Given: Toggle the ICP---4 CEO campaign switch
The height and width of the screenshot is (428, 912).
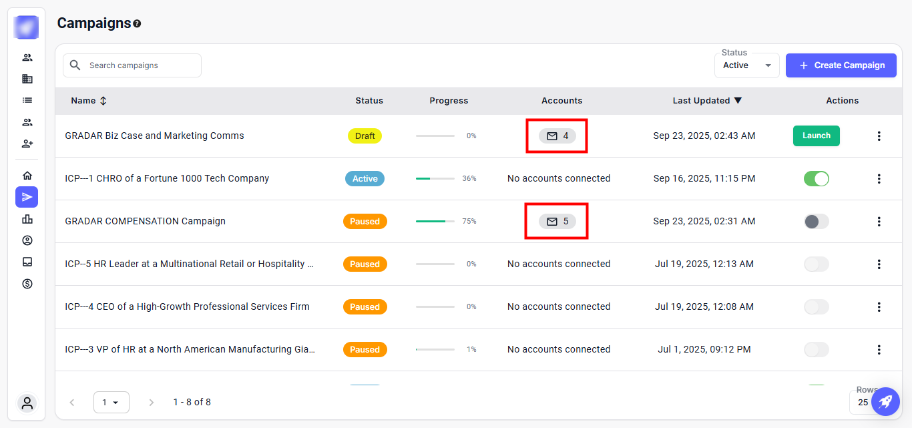Looking at the screenshot, I should pyautogui.click(x=816, y=306).
